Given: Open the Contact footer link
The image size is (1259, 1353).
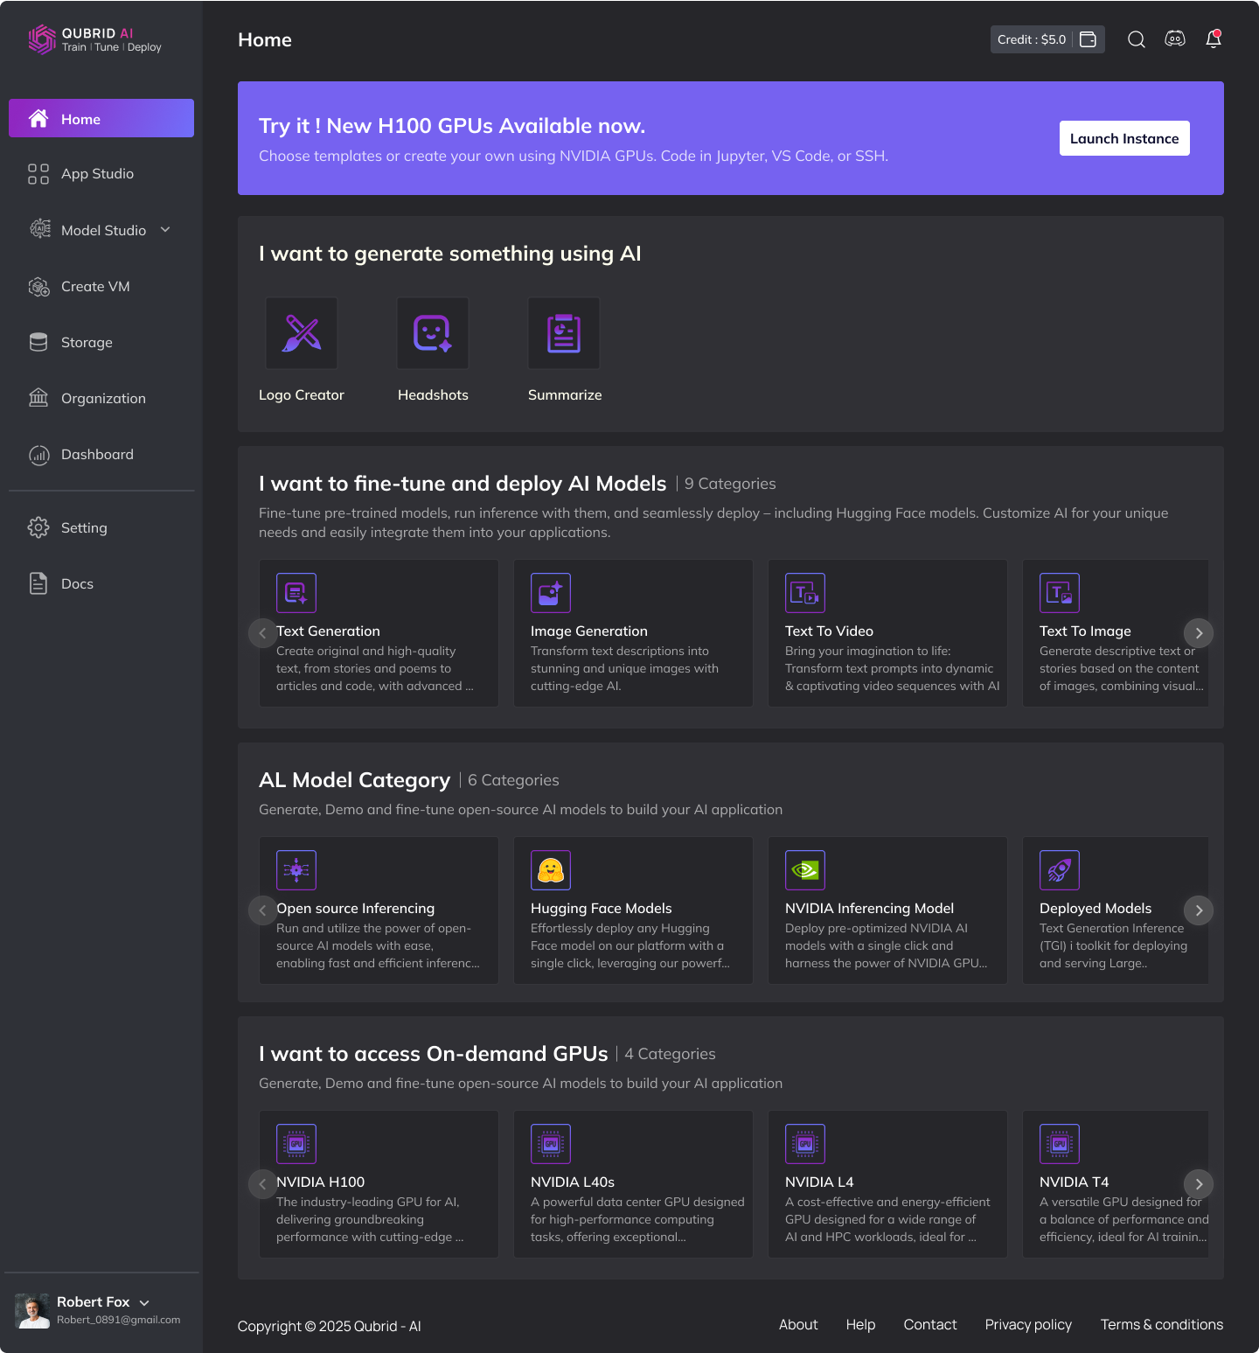Looking at the screenshot, I should (x=930, y=1325).
